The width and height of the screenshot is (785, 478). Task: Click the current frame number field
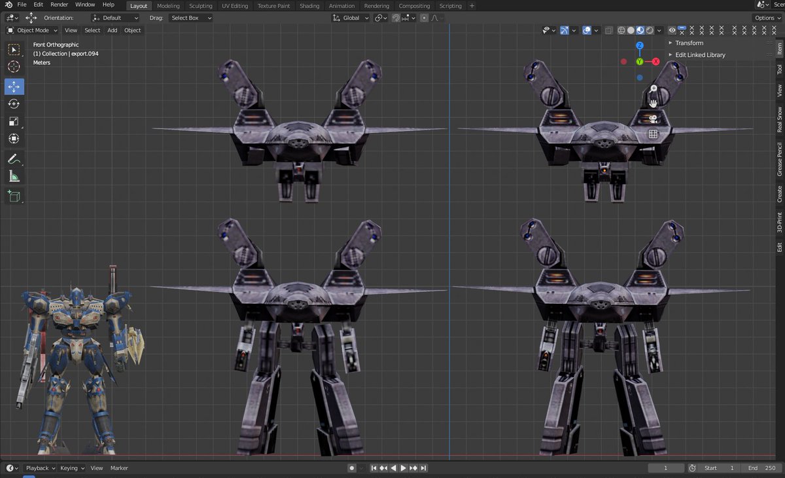(x=666, y=468)
